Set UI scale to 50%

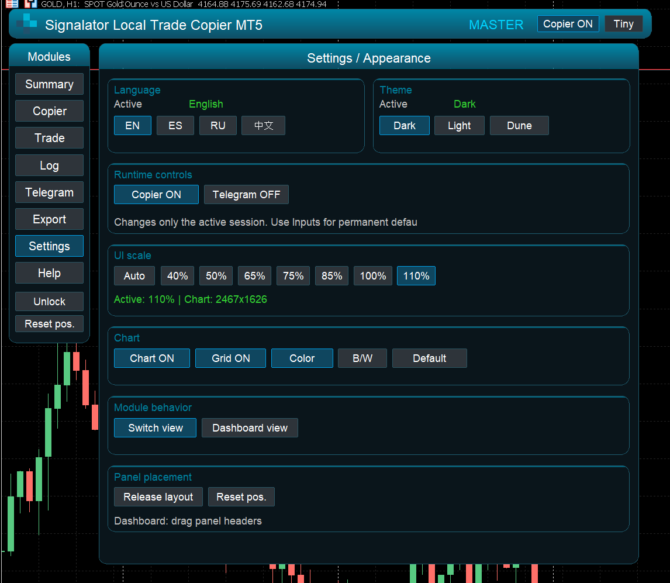click(x=216, y=275)
